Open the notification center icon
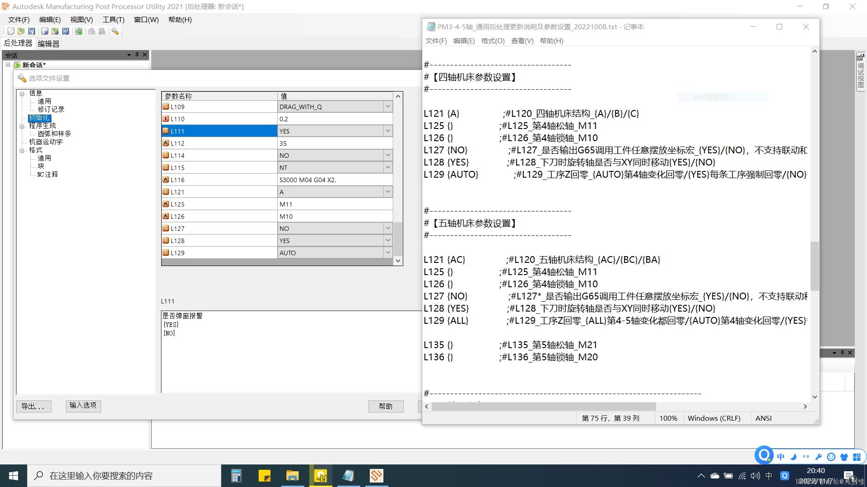This screenshot has width=867, height=487. (x=849, y=476)
